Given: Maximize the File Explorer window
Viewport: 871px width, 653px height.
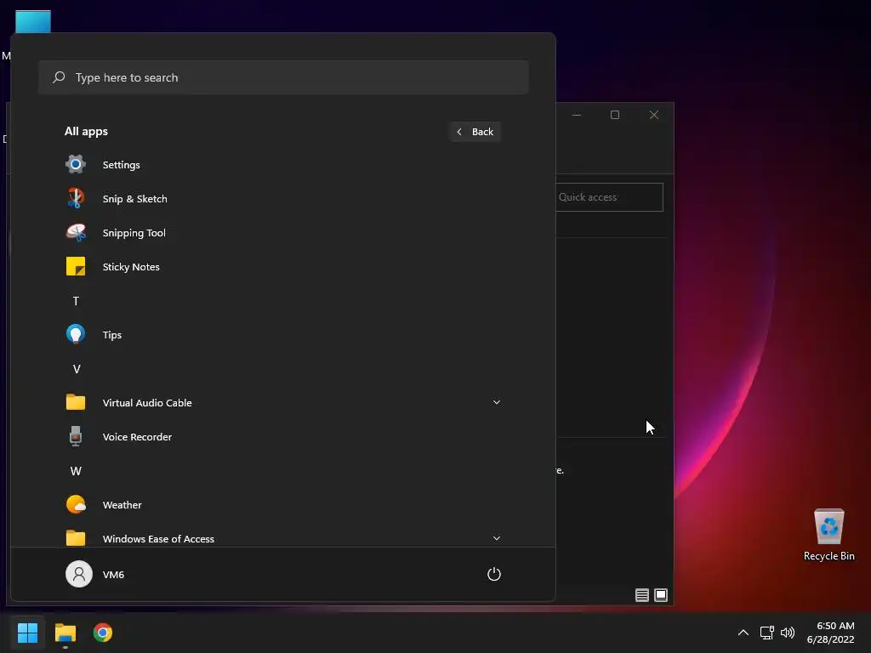Looking at the screenshot, I should coord(615,115).
